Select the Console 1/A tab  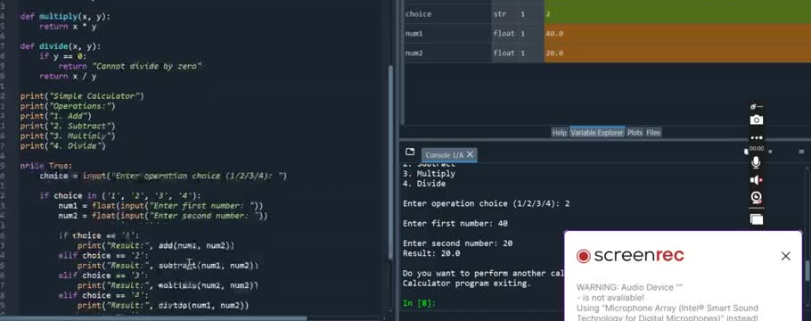click(x=444, y=155)
